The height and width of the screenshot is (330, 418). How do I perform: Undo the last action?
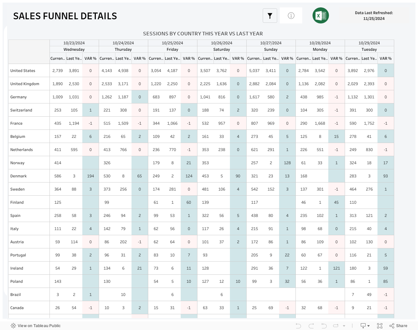(x=298, y=326)
